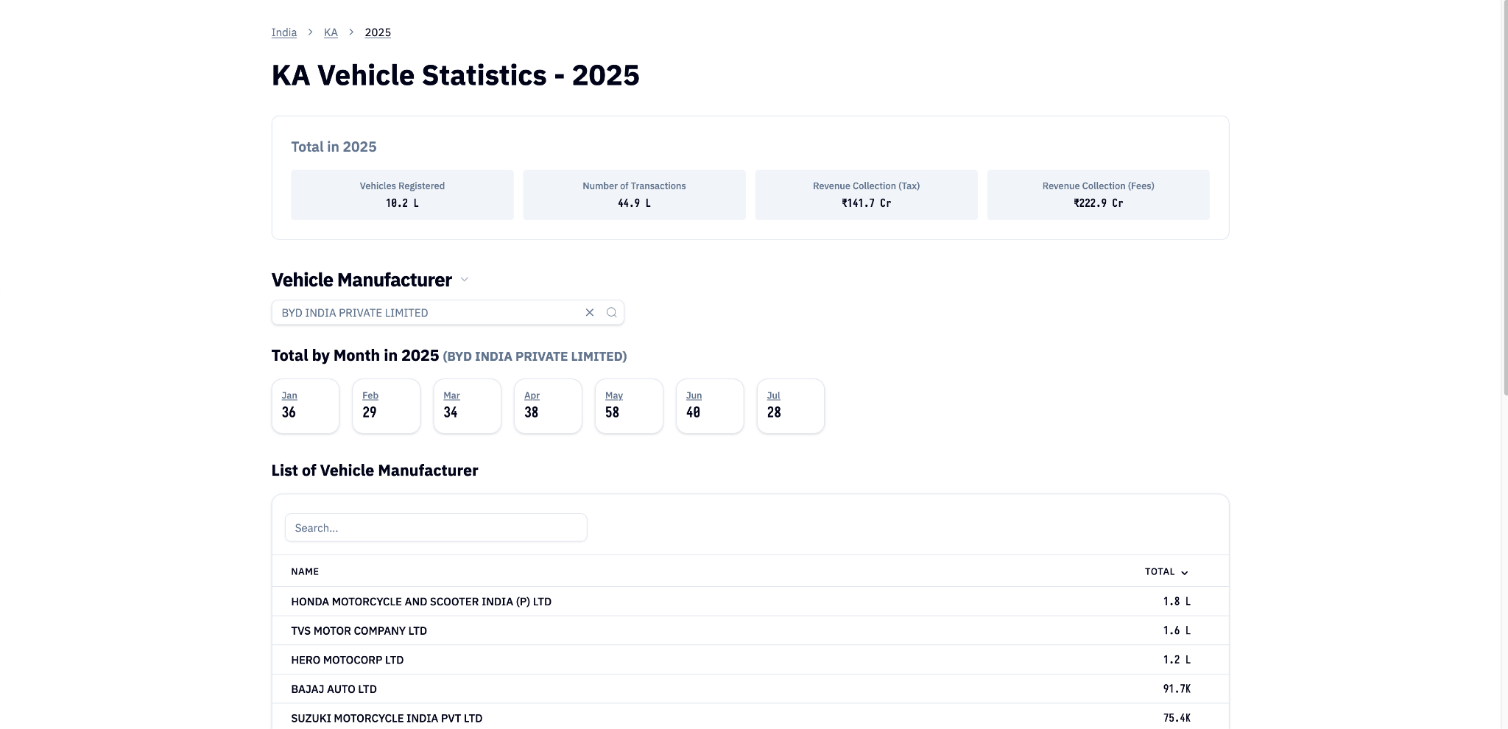Focus the manufacturer list Search box

pos(436,528)
